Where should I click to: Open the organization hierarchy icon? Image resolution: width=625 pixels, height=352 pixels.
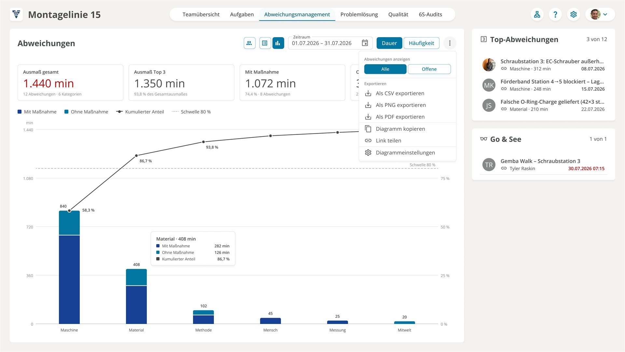(x=537, y=14)
